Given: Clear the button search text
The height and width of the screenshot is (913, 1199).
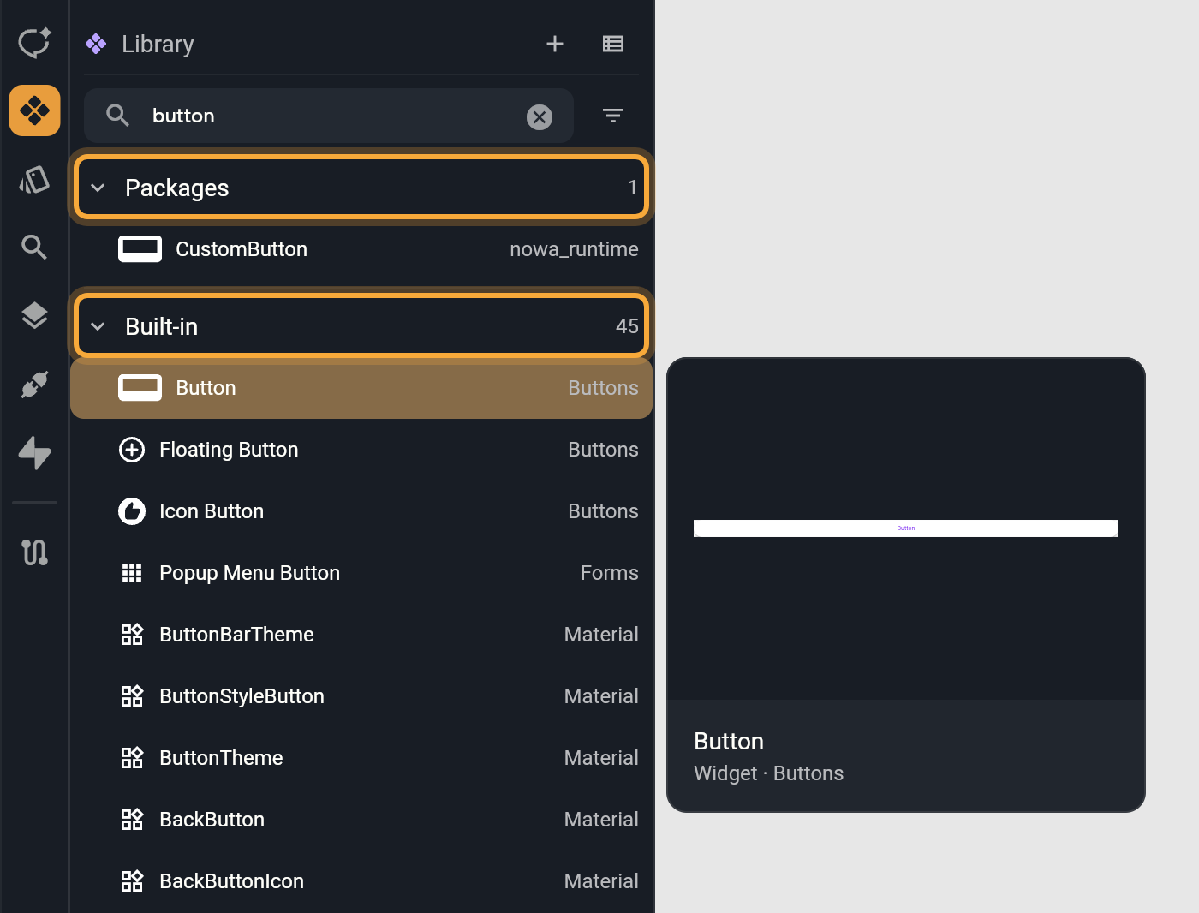Looking at the screenshot, I should click(540, 116).
